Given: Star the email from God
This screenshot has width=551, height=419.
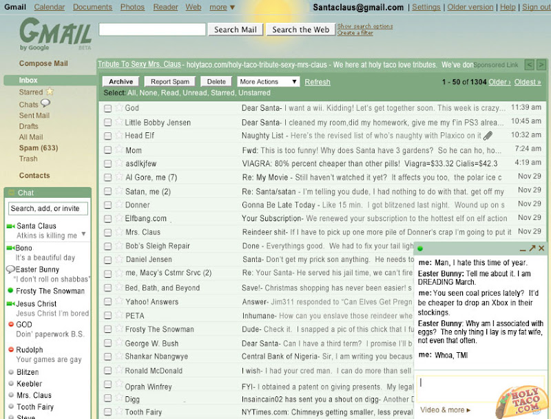Looking at the screenshot, I should pos(119,108).
